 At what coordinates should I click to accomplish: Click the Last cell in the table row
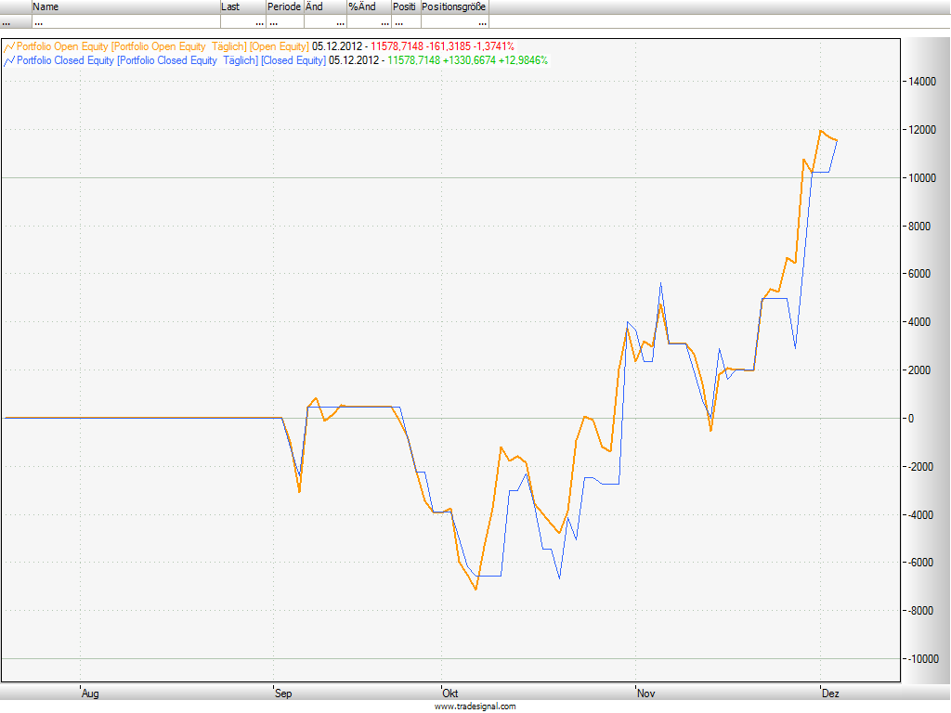tap(243, 22)
